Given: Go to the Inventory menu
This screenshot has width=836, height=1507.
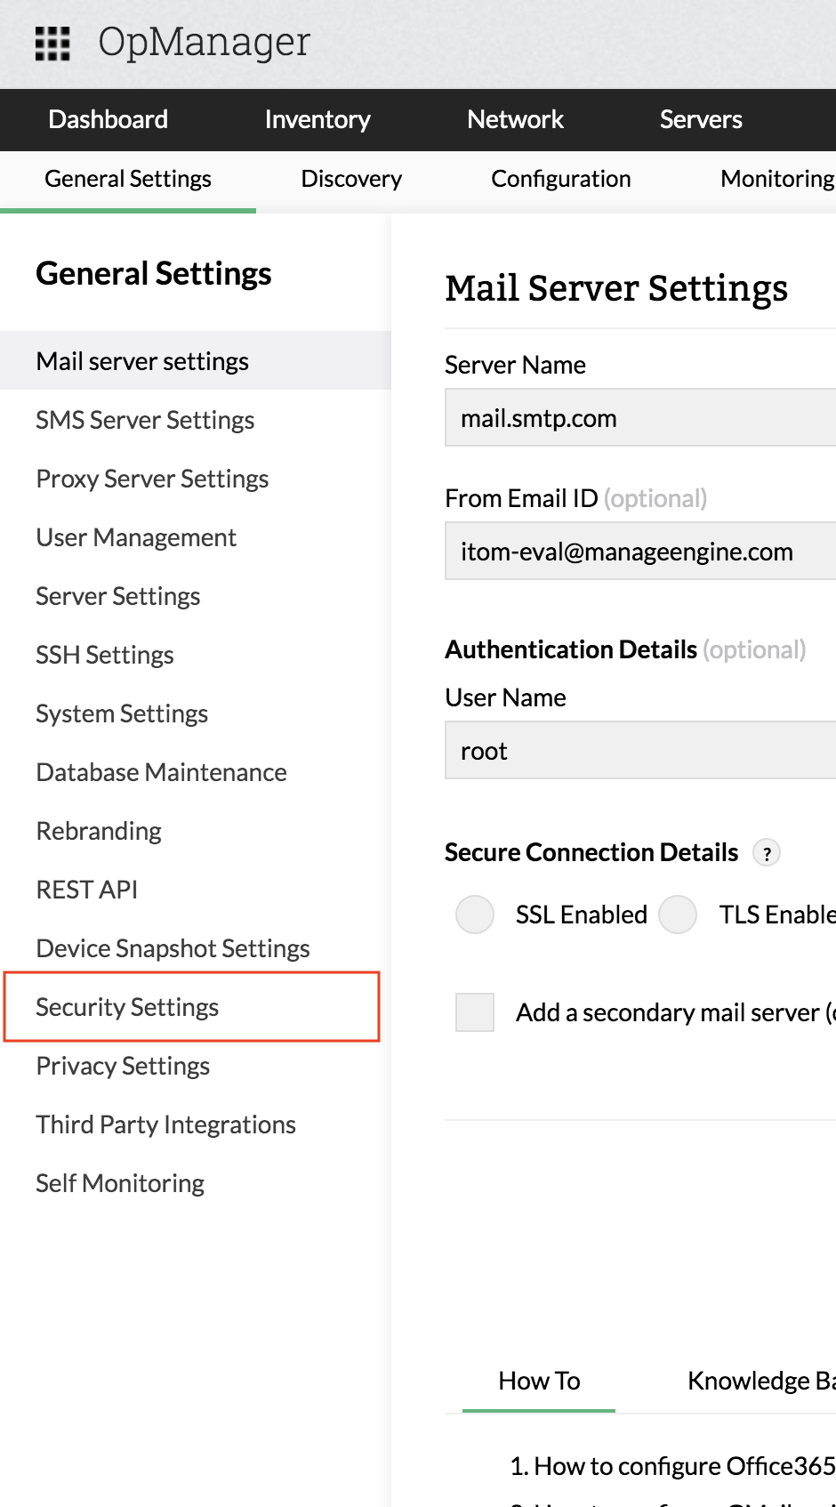Looking at the screenshot, I should (x=318, y=119).
